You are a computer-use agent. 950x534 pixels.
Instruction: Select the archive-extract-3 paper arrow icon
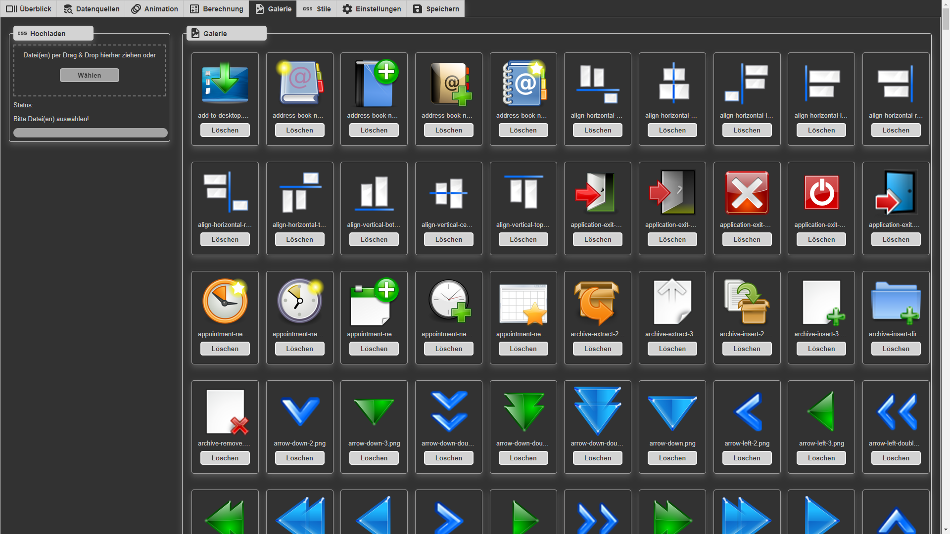pyautogui.click(x=672, y=302)
